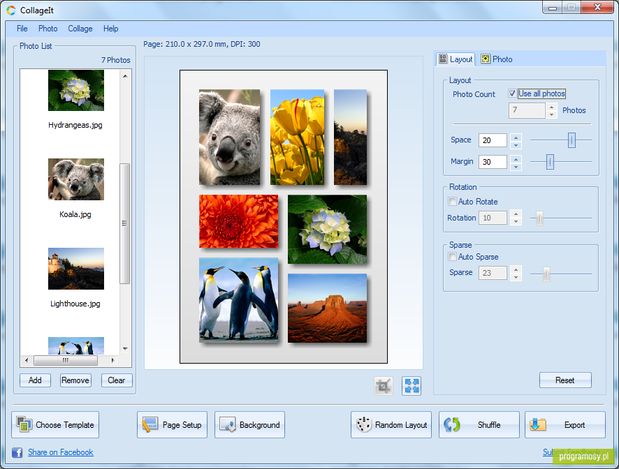Select the penguins photo in the collage
619x469 pixels.
[x=238, y=300]
